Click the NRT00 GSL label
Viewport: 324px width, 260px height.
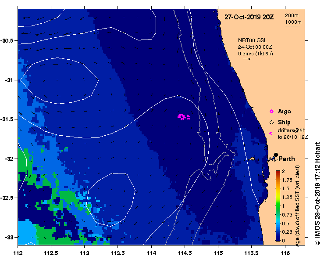252,40
